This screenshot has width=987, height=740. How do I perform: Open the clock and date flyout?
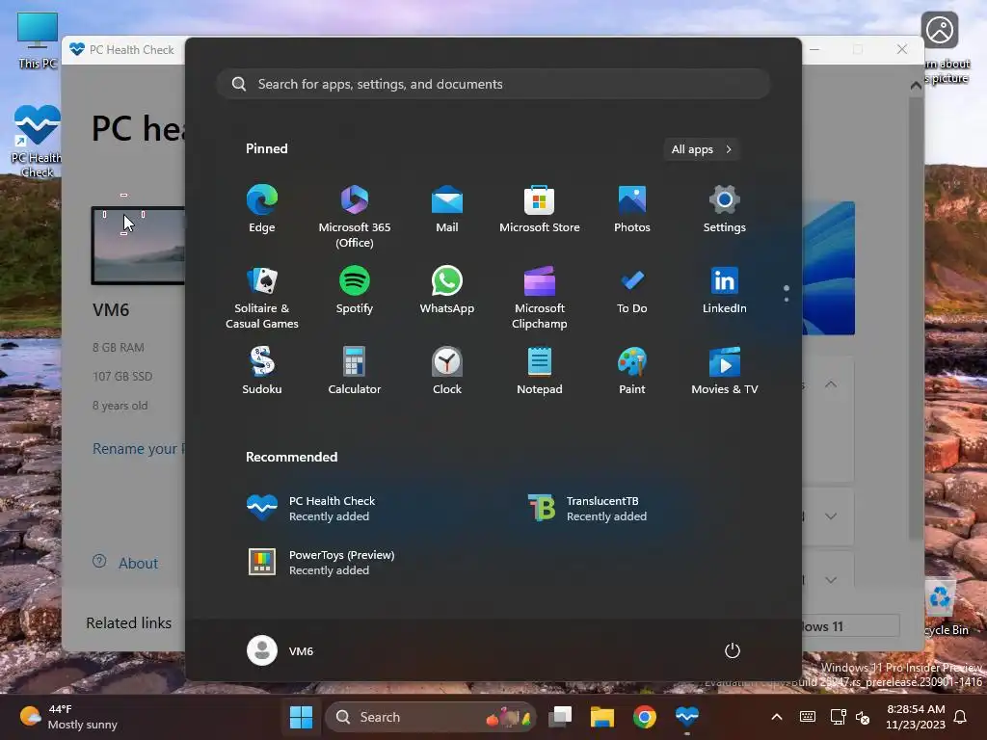(x=916, y=717)
